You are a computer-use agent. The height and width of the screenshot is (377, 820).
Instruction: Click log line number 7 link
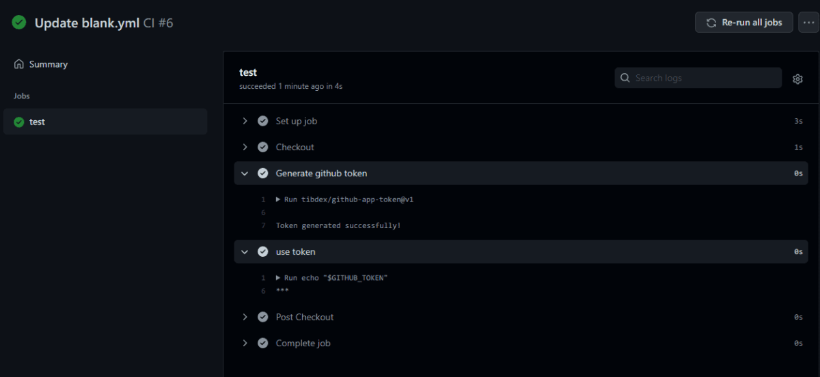[x=263, y=225]
